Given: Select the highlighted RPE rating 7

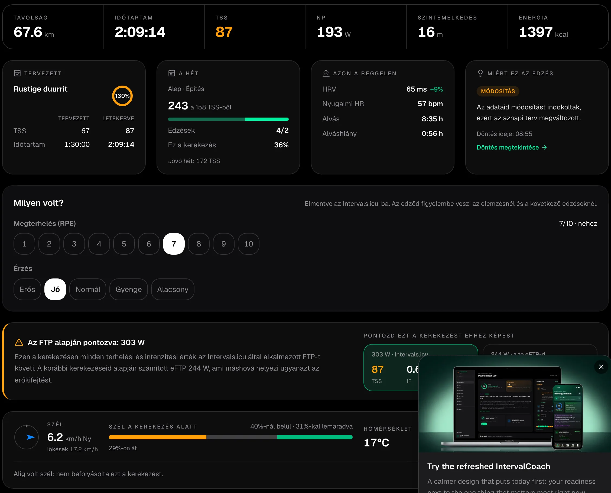Looking at the screenshot, I should [174, 244].
